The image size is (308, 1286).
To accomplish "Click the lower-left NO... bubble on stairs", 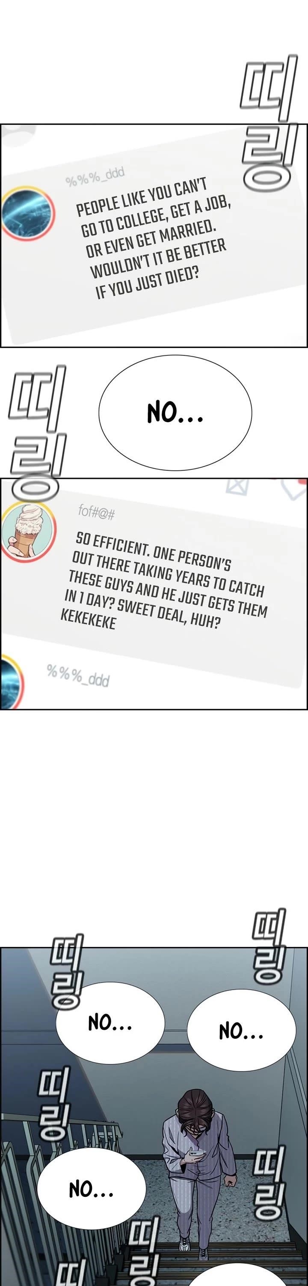I will coord(91,1190).
